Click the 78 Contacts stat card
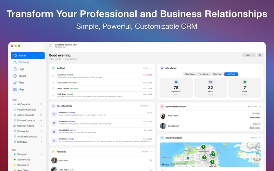Image resolution: width=274 pixels, height=171 pixels. pos(176,88)
